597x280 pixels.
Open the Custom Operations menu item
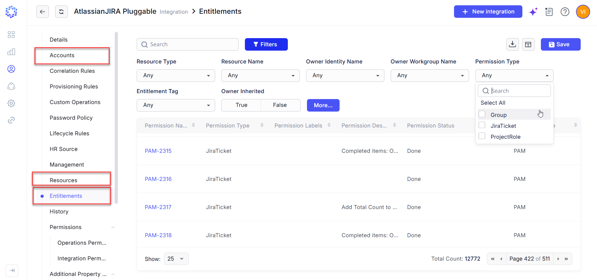click(x=75, y=102)
